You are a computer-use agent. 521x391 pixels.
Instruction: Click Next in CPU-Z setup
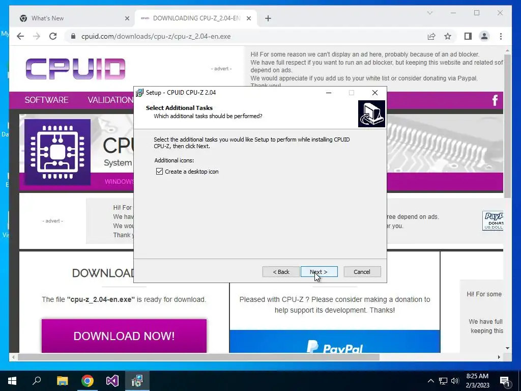(x=319, y=272)
